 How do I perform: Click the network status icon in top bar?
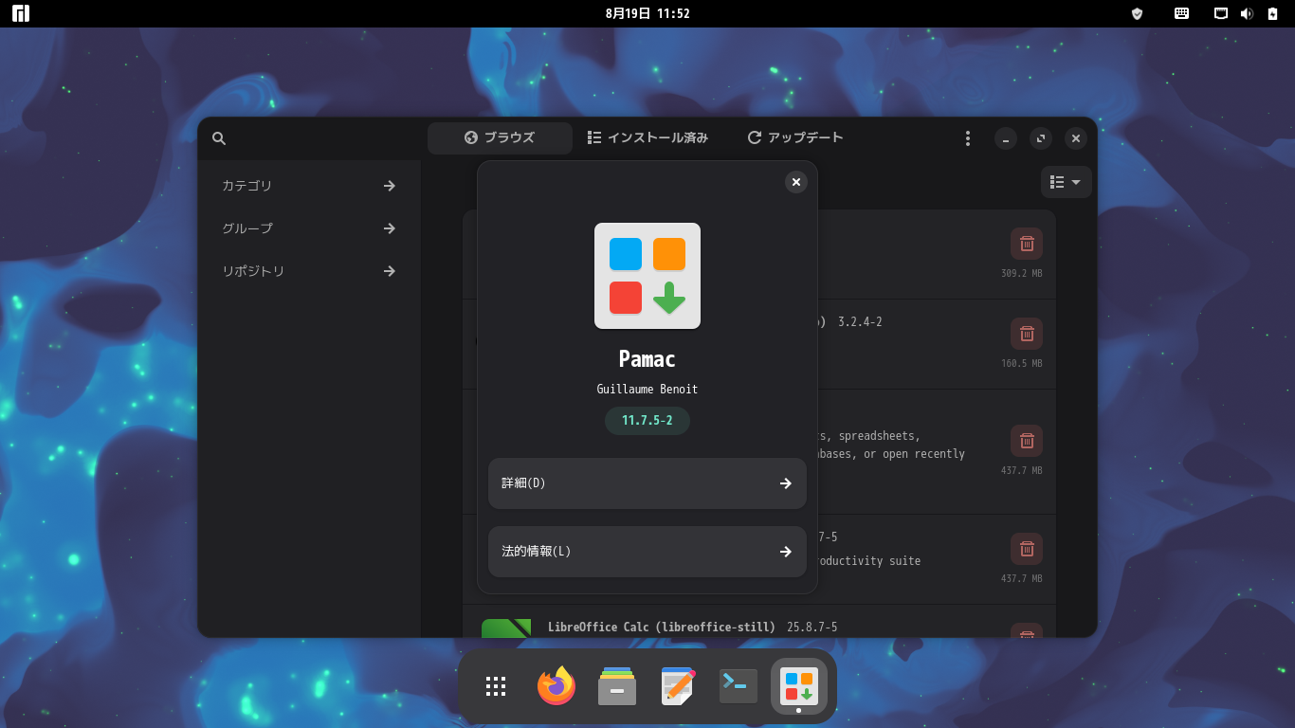[1222, 13]
